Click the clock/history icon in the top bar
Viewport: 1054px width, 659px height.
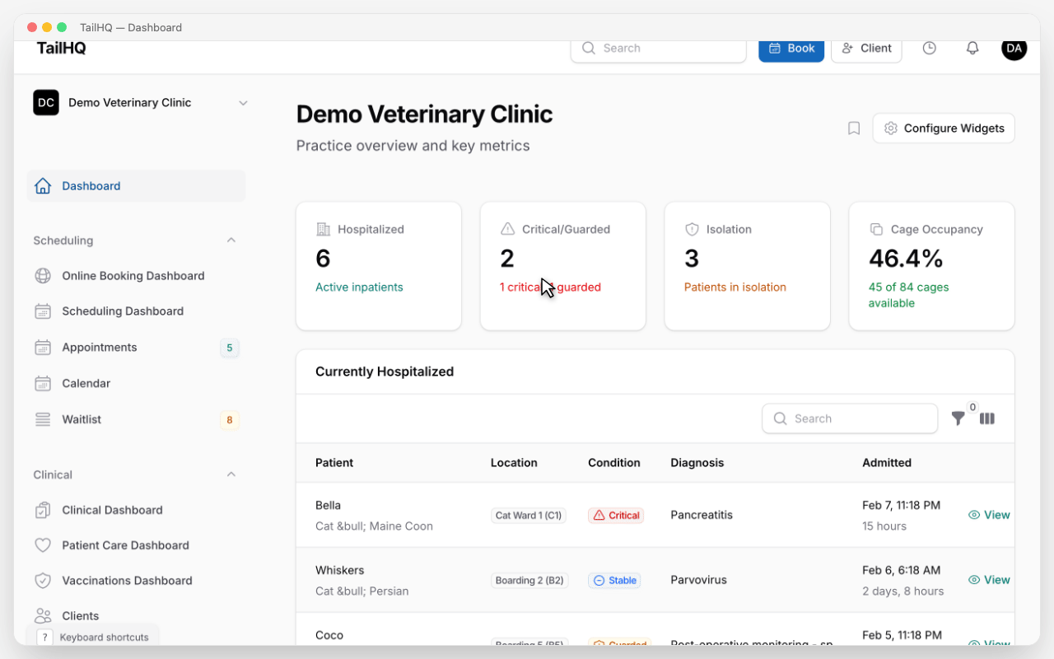coord(929,48)
